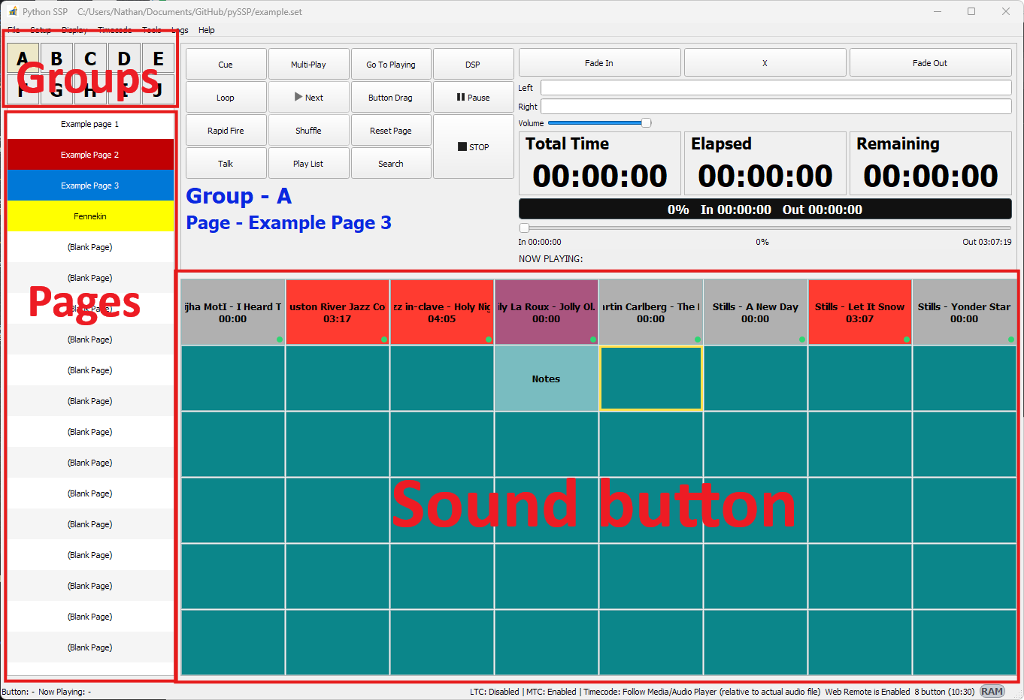Image resolution: width=1024 pixels, height=700 pixels.
Task: Switch to Group B
Action: click(x=56, y=57)
